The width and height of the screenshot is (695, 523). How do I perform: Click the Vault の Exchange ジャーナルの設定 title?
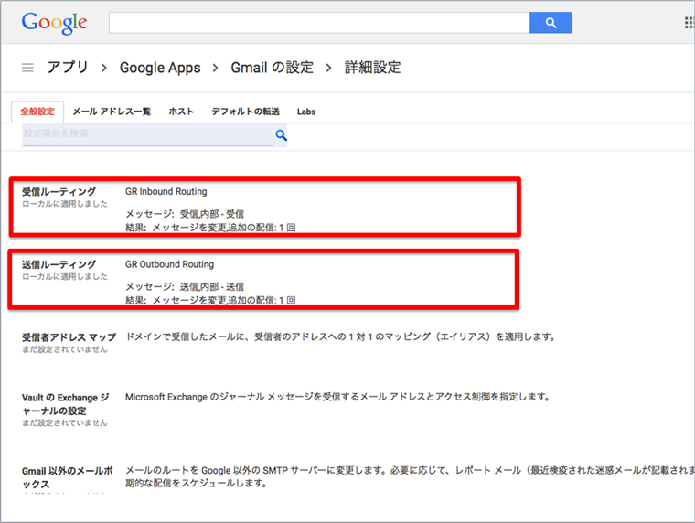[66, 404]
